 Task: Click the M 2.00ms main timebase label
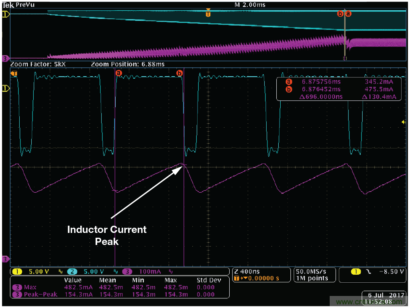click(250, 5)
